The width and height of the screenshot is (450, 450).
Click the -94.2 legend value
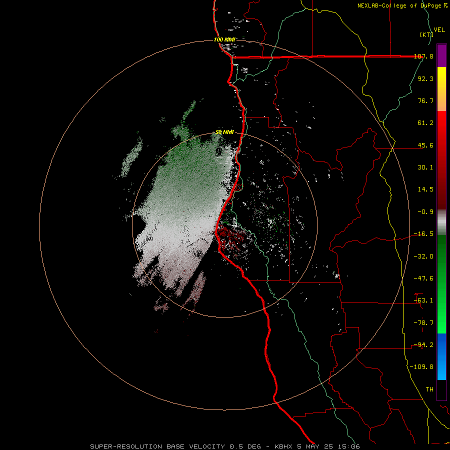click(x=423, y=345)
